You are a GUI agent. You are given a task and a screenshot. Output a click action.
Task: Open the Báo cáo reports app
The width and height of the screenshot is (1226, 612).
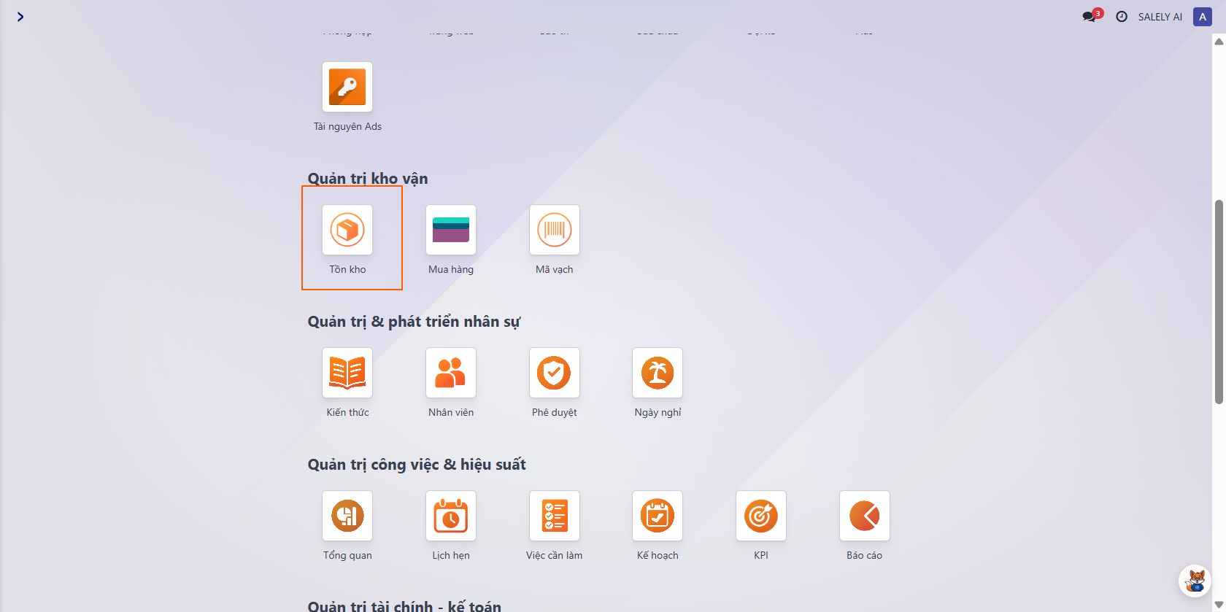pos(865,516)
